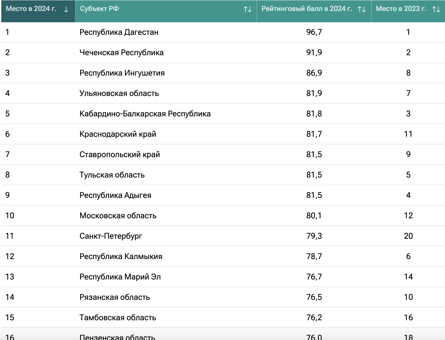Image resolution: width=445 pixels, height=340 pixels.
Task: Select the Кабардино-Балкарская Республика cell
Action: [145, 114]
